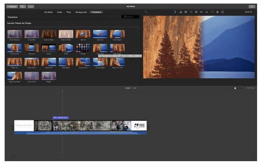Switch to the Audio tab
Viewport: 261px width, 164px height.
pyautogui.click(x=60, y=12)
